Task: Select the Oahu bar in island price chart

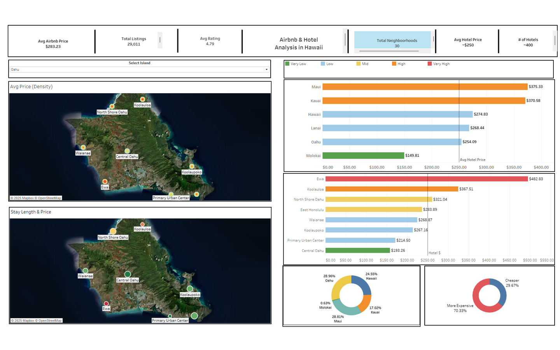Action: (392, 142)
